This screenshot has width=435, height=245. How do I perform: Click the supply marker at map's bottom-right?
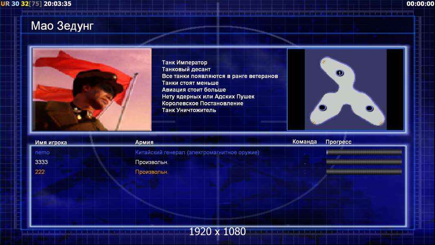click(x=381, y=122)
